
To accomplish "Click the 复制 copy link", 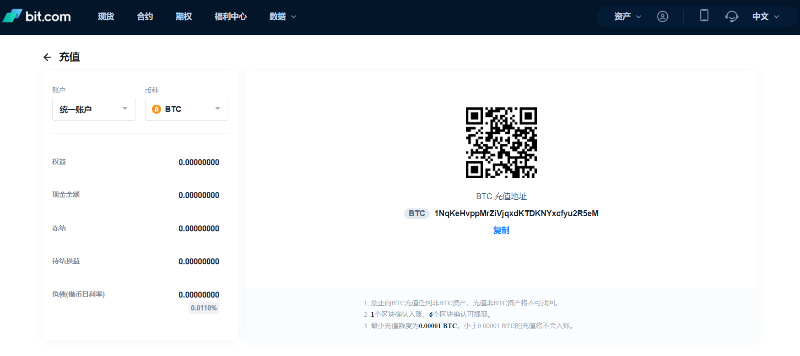I will coord(501,230).
